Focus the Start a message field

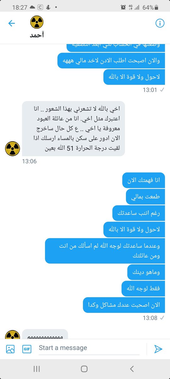[x=89, y=348]
